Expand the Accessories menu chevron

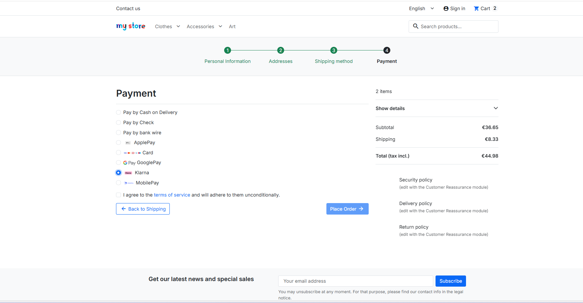coord(221,26)
